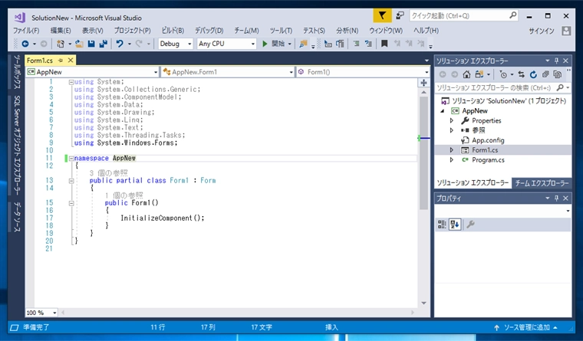Click the code editor vertical scrollbar
583x341 pixels.
point(423,153)
